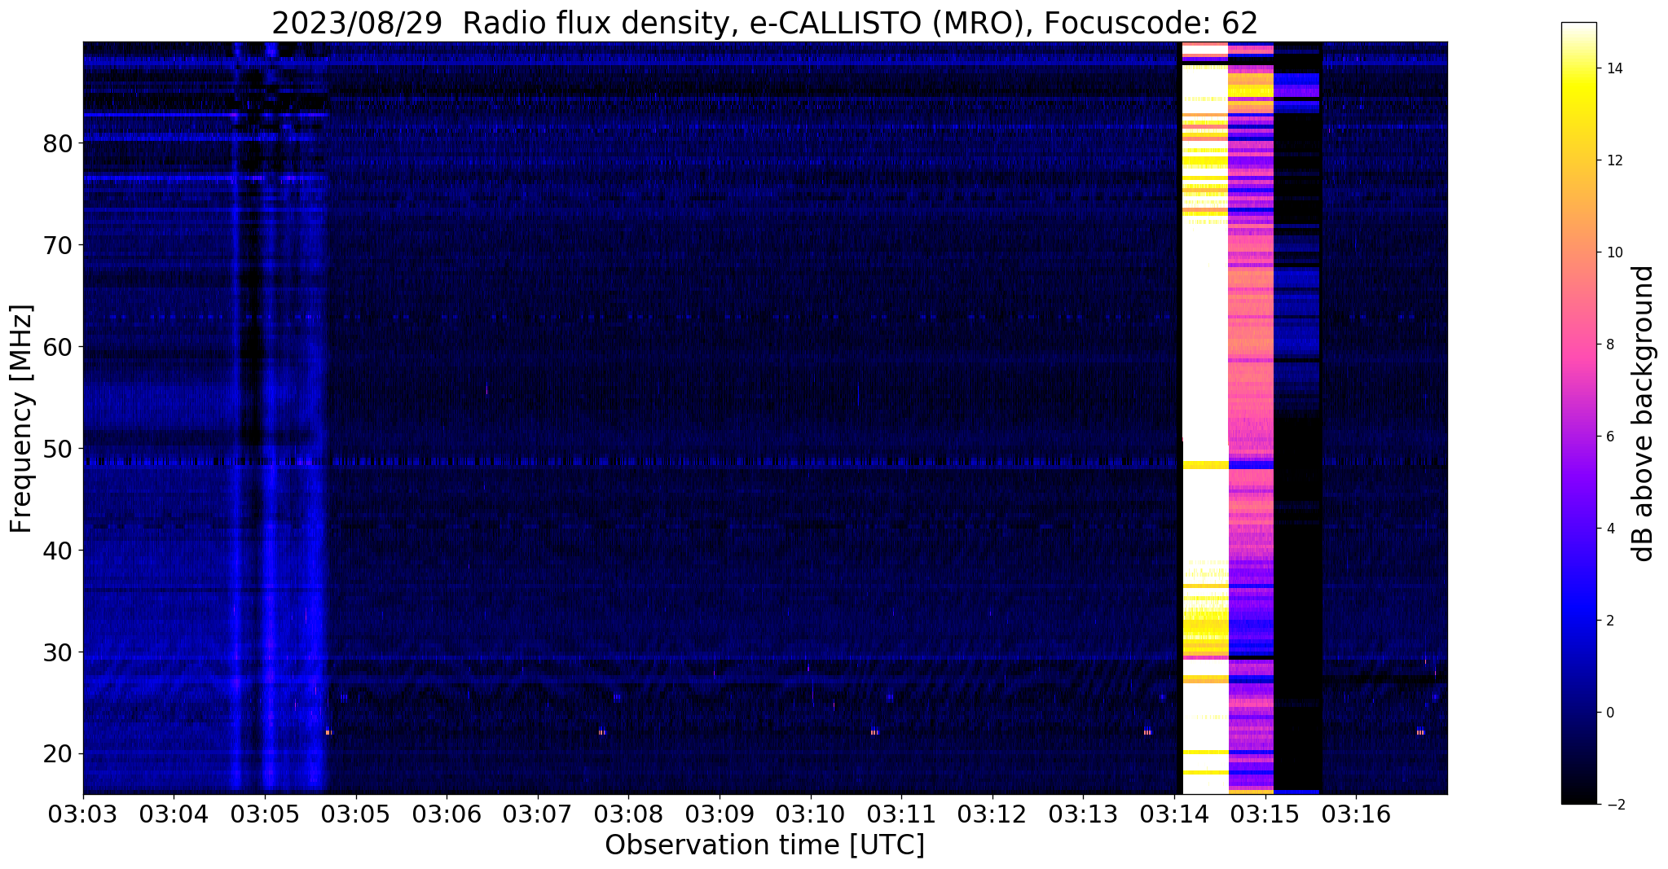Screen dimensions: 1668x869
Task: Click the 03:04 time tick label
Action: (x=174, y=814)
